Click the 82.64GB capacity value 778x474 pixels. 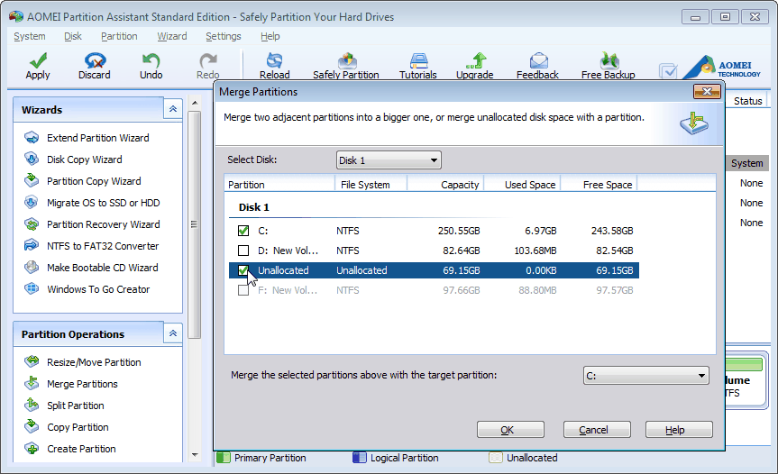pos(462,251)
